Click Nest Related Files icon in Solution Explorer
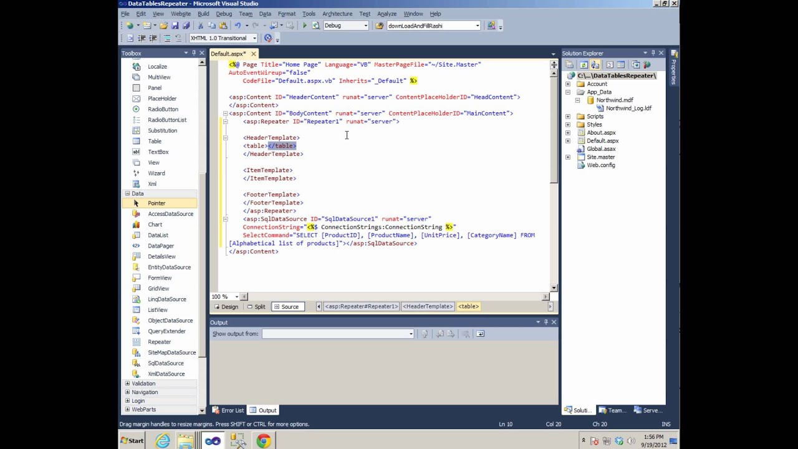The height and width of the screenshot is (449, 798). click(x=595, y=64)
